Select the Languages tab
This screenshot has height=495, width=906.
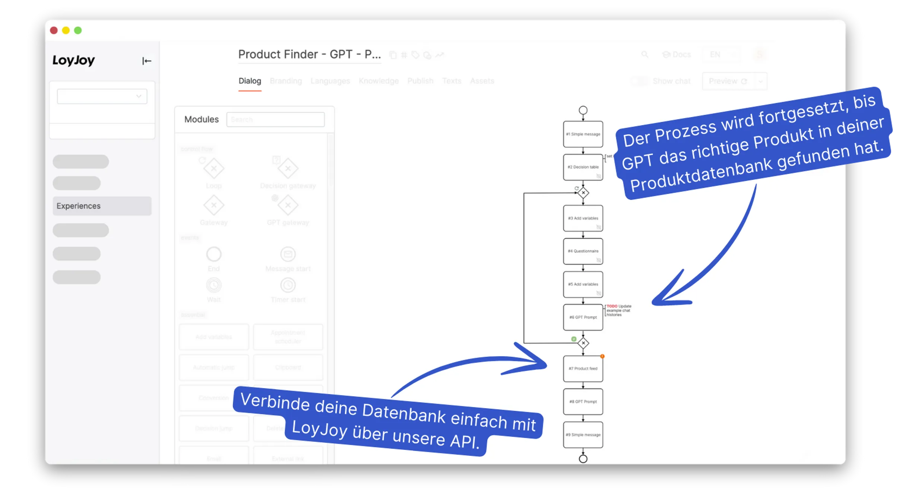coord(329,80)
